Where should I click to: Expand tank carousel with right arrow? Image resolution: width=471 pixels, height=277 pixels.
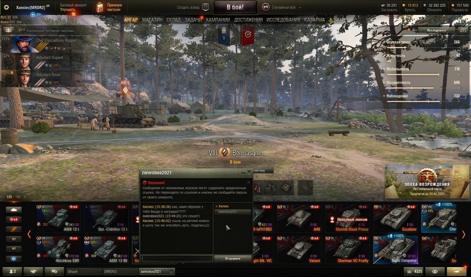pos(464,234)
